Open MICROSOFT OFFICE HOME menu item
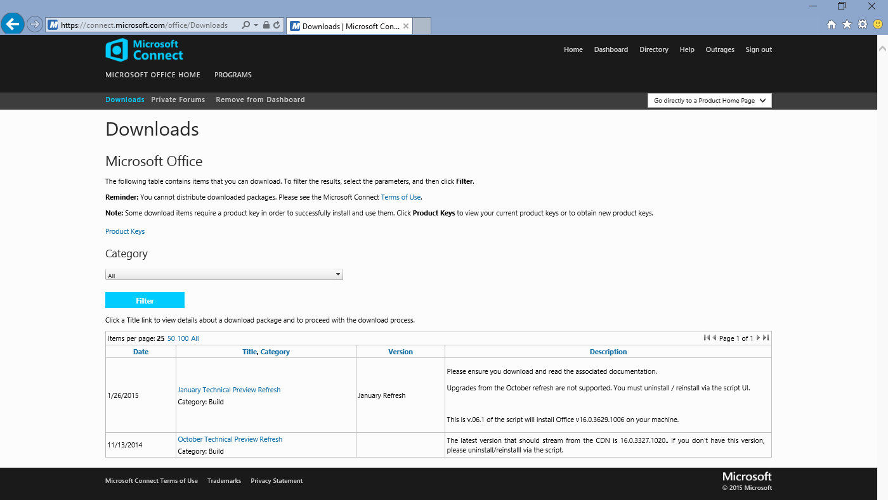Screen dimensions: 888x500 (153, 75)
